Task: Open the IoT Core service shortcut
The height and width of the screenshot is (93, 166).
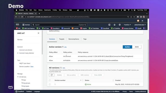Action: click(x=45, y=28)
